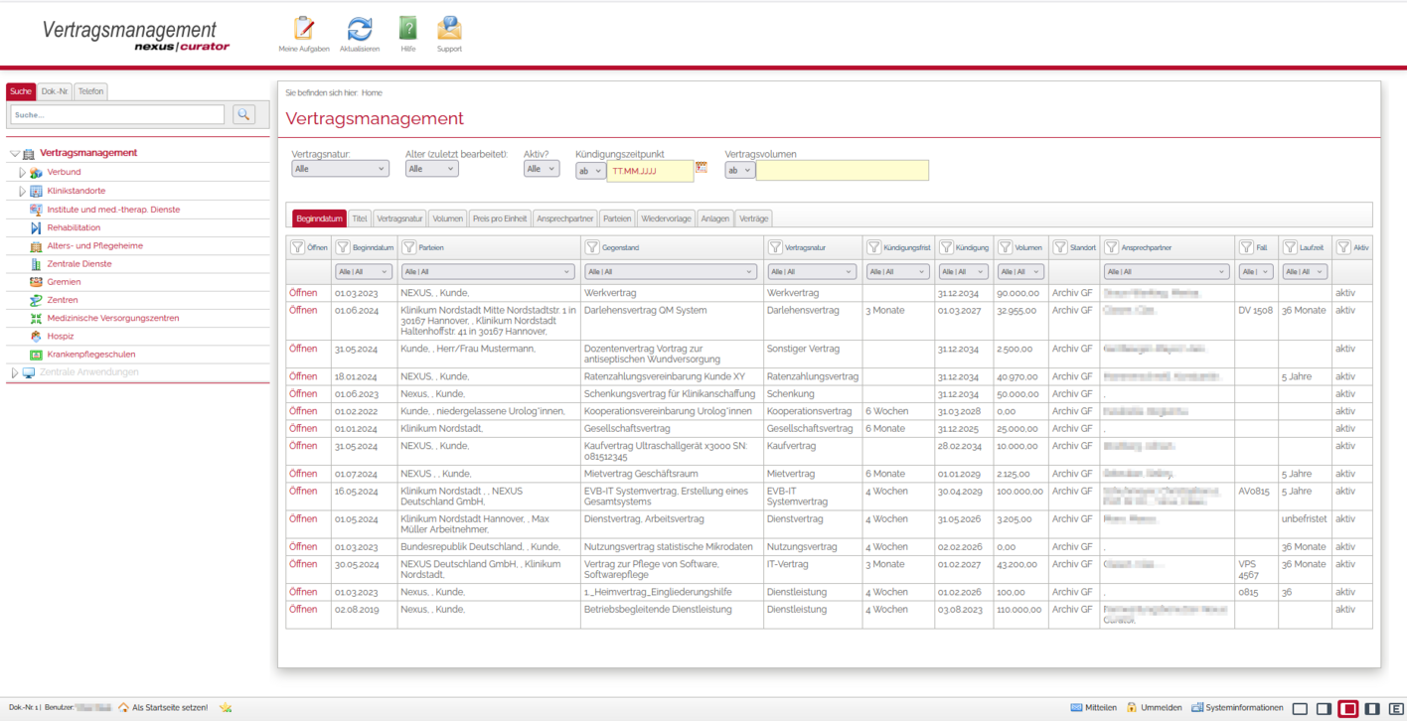
Task: Click the favorites star icon in the status bar
Action: click(x=226, y=707)
